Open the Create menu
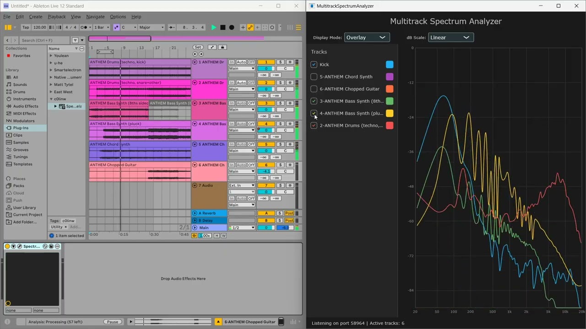 (36, 17)
